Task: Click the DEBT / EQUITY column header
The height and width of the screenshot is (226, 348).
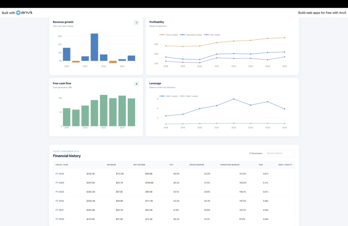Action: [x=285, y=165]
